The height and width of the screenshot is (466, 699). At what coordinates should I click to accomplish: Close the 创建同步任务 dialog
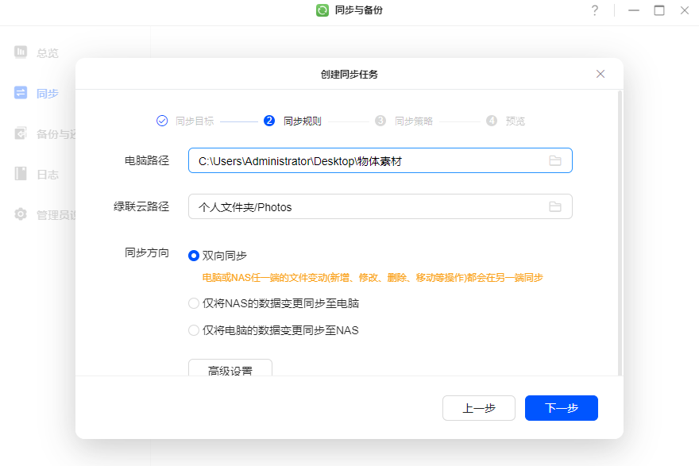click(x=601, y=74)
